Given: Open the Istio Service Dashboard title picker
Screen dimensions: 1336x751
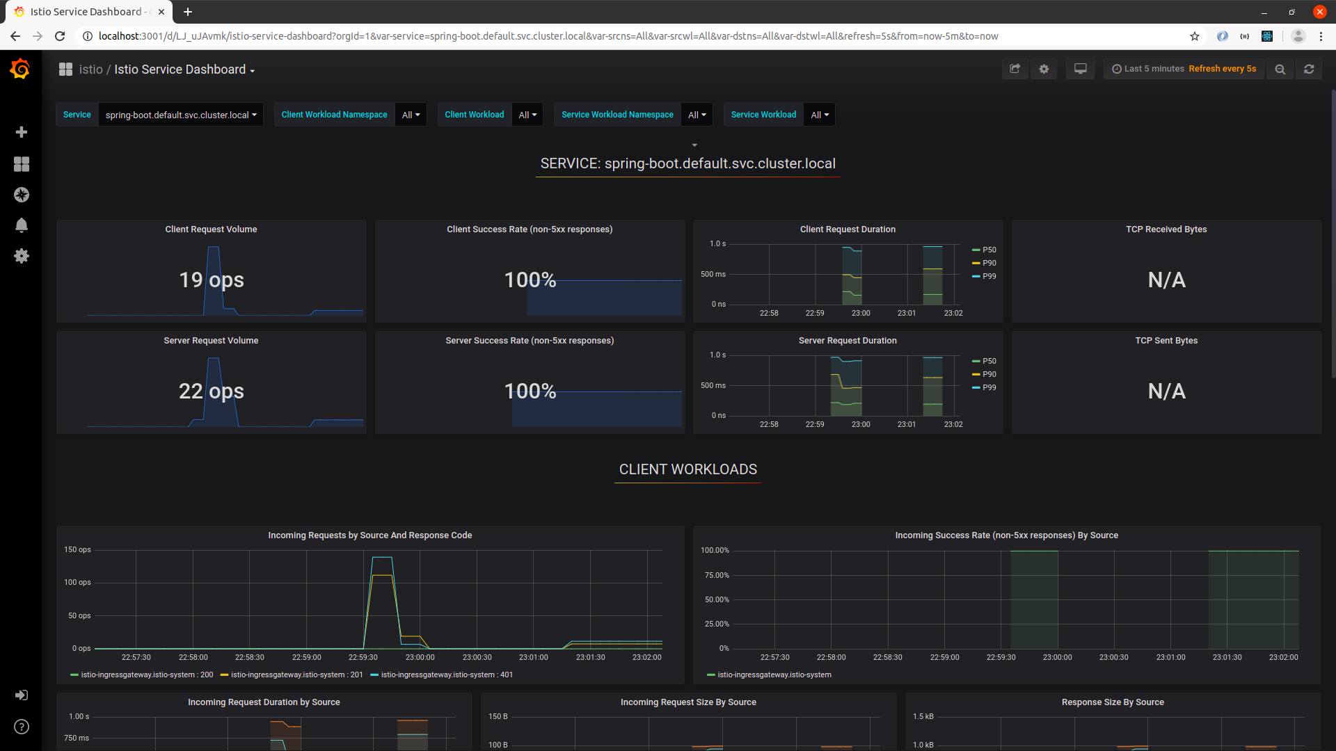Looking at the screenshot, I should 184,70.
